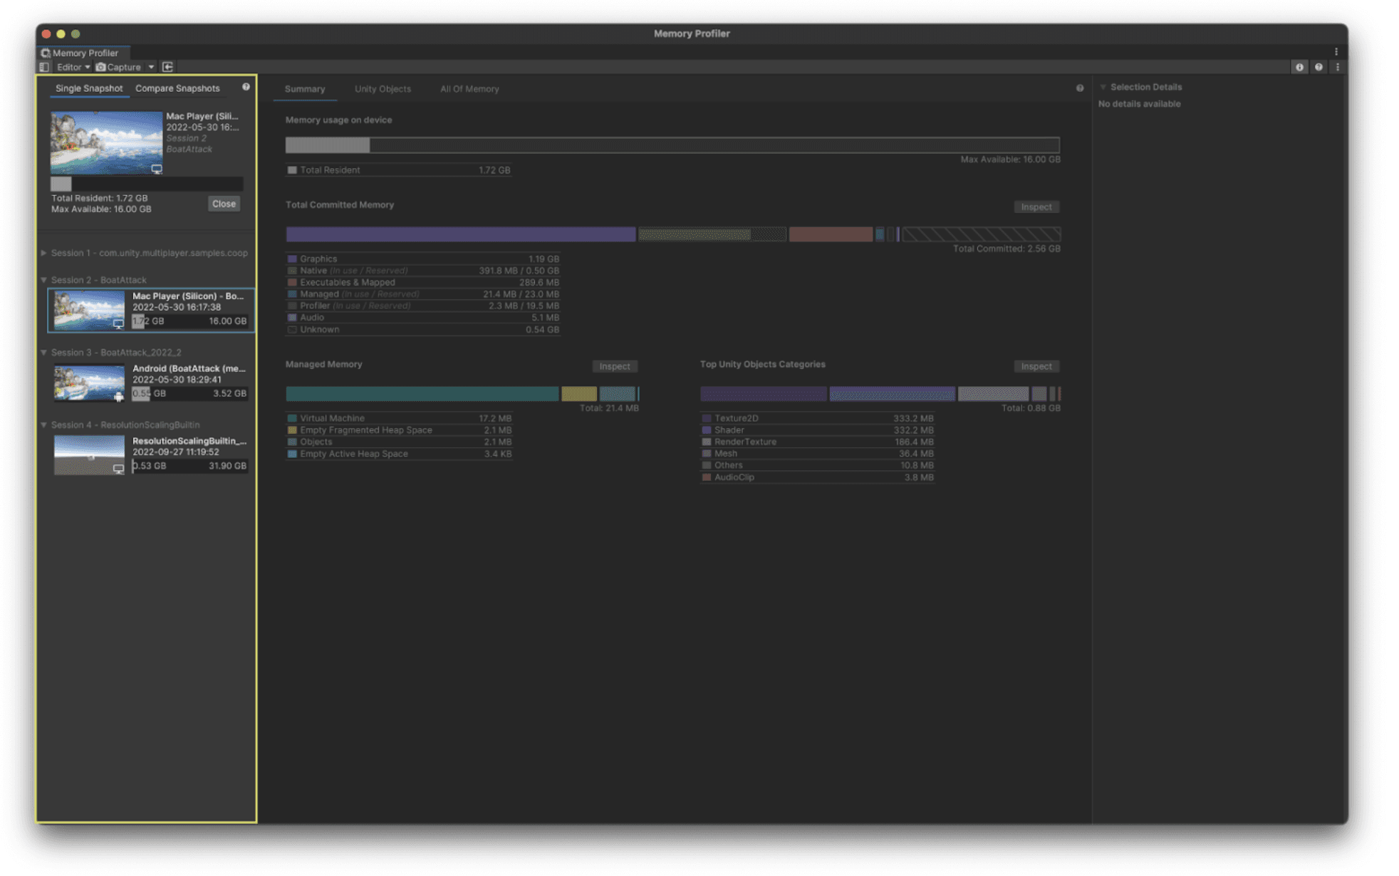
Task: Click the open snapshot preview thumbnail
Action: coord(106,142)
